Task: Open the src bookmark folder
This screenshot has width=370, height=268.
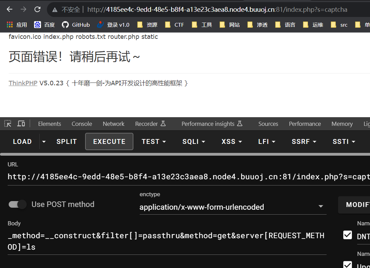Action: [339, 25]
